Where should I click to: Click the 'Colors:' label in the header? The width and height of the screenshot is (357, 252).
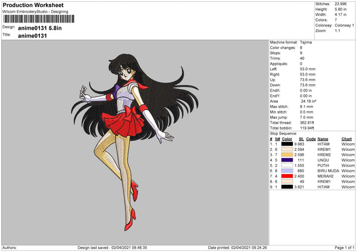point(321,20)
